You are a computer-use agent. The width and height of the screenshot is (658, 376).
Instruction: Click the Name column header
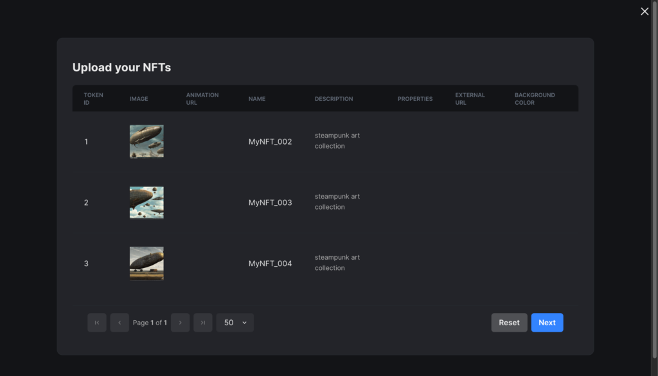257,98
